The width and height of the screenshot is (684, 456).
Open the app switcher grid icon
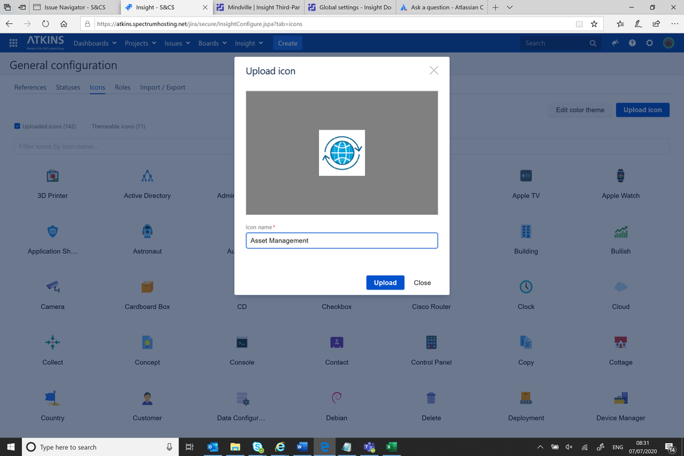13,43
